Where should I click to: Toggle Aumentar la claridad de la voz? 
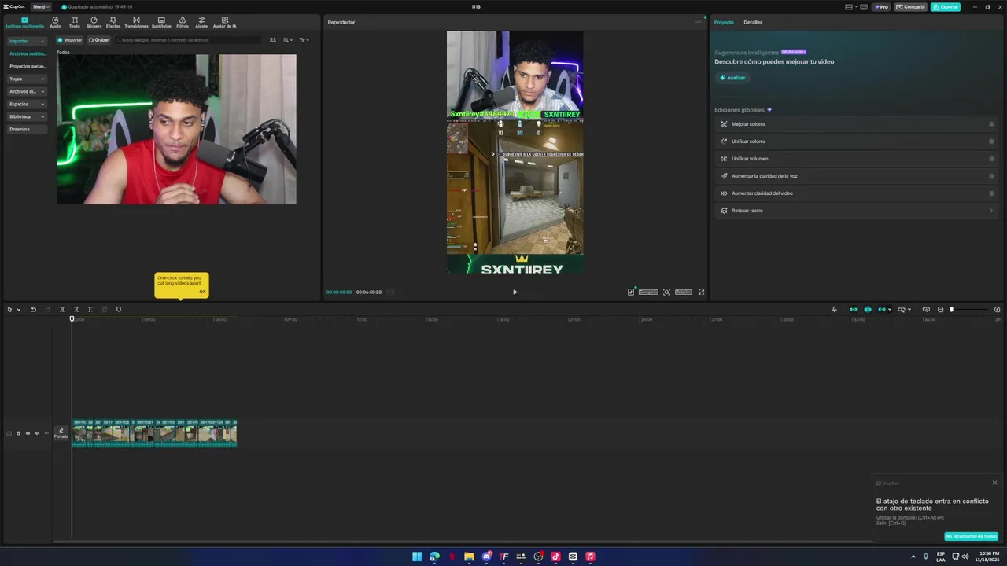click(x=991, y=176)
